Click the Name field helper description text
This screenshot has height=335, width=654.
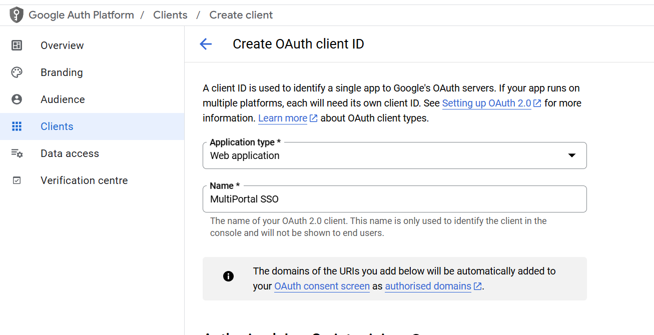pyautogui.click(x=378, y=227)
